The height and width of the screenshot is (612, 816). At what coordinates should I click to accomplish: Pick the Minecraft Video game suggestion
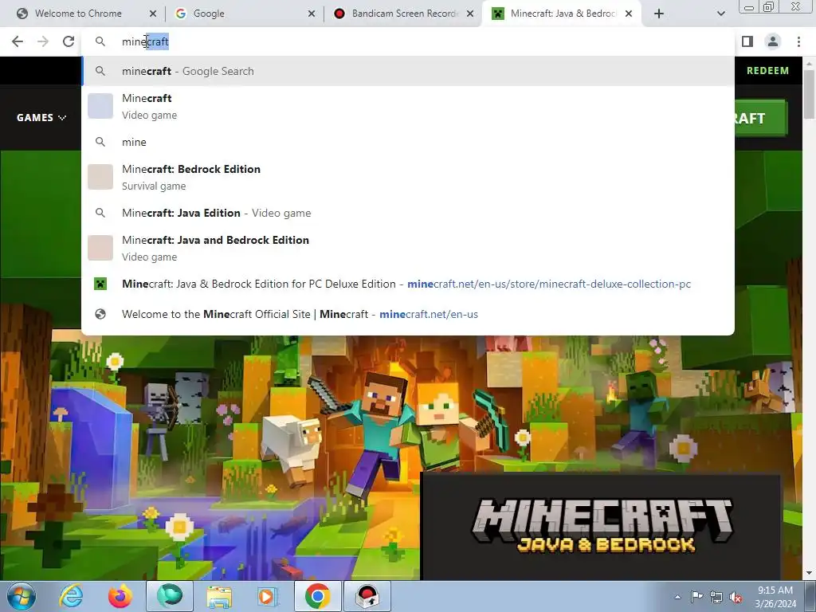[407, 106]
